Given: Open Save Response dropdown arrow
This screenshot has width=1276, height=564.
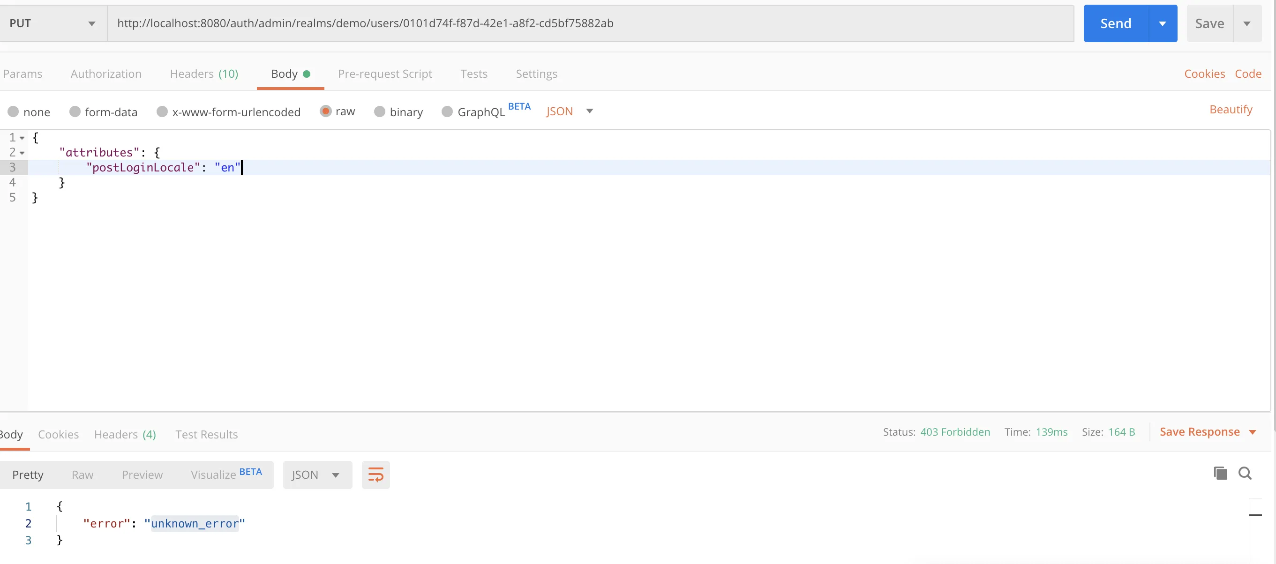Looking at the screenshot, I should [1253, 432].
